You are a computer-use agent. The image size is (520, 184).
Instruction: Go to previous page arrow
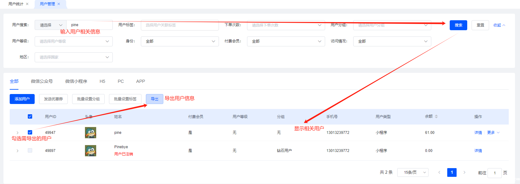coord(439,172)
